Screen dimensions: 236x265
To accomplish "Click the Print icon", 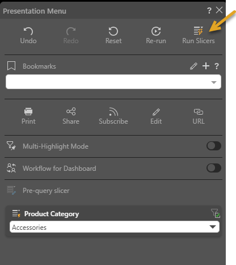I will pos(28,112).
